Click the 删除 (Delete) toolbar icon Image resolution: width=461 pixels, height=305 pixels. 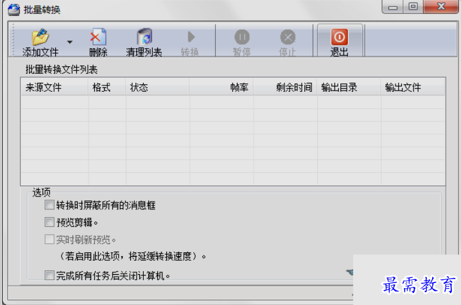[x=98, y=37]
